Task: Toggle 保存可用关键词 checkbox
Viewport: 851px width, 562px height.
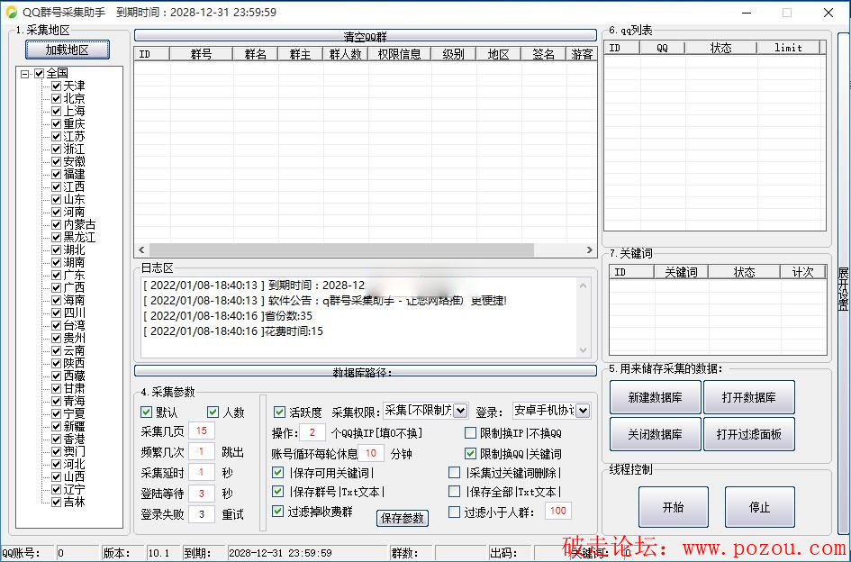Action: coord(278,473)
